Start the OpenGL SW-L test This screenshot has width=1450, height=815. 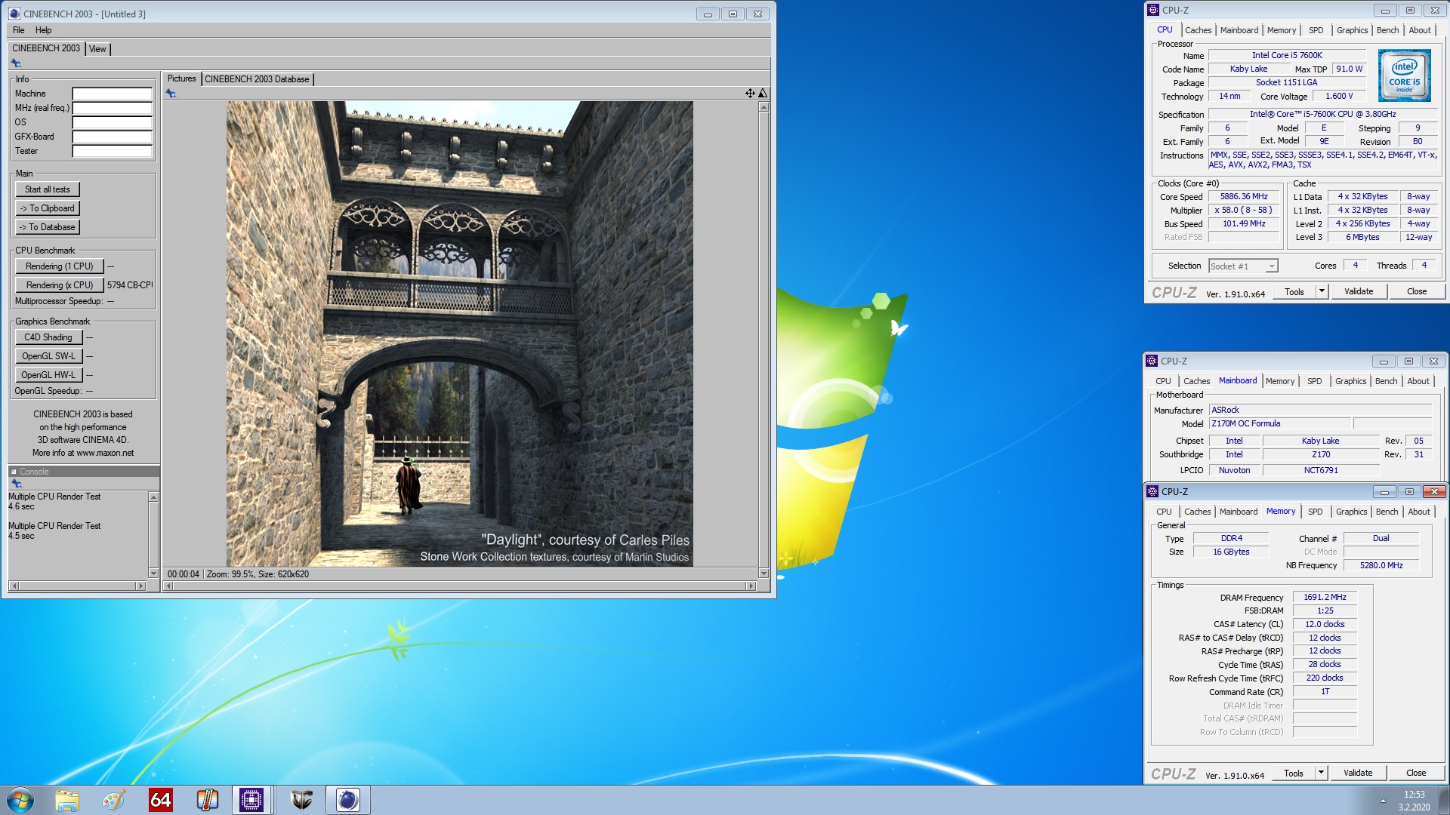[48, 356]
